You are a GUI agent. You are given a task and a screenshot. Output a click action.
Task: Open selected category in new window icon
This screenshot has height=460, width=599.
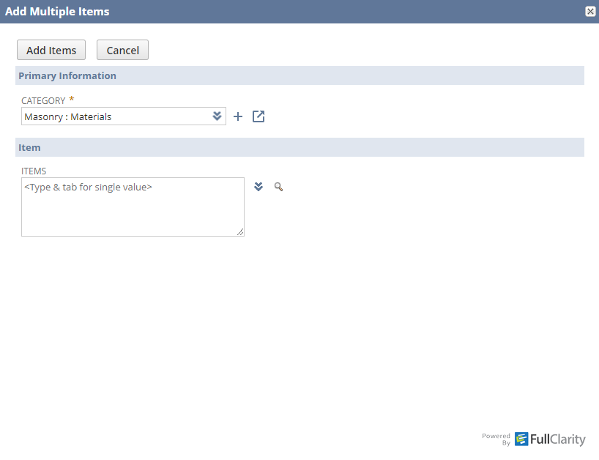pos(258,116)
